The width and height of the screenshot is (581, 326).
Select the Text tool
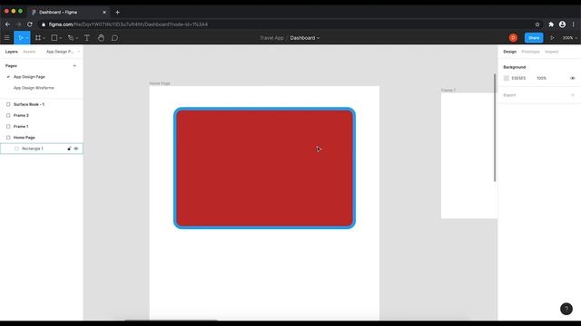pos(87,38)
